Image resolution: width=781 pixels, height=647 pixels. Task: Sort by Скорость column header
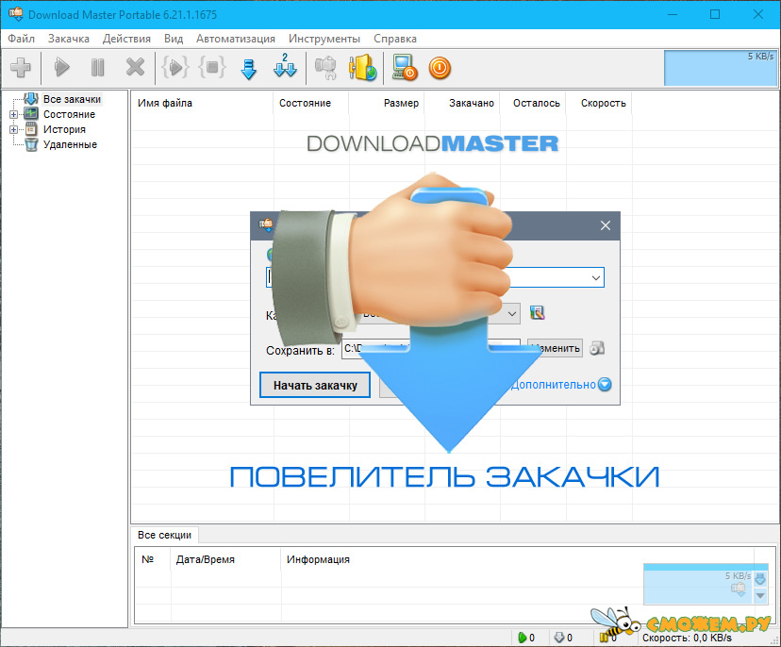click(599, 103)
